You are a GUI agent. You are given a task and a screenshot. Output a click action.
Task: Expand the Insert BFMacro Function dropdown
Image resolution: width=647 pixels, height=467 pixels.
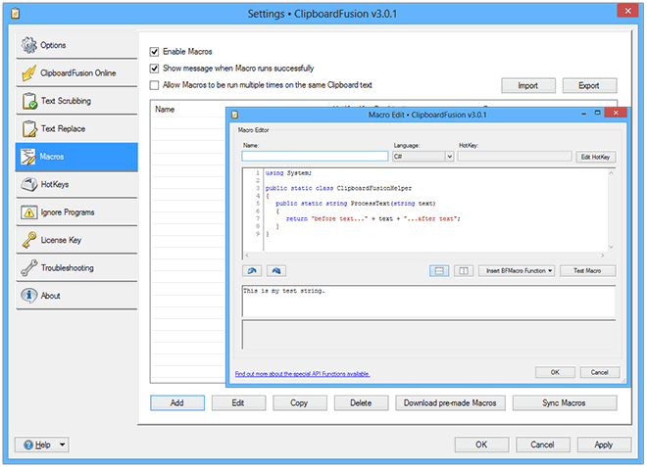click(x=517, y=270)
